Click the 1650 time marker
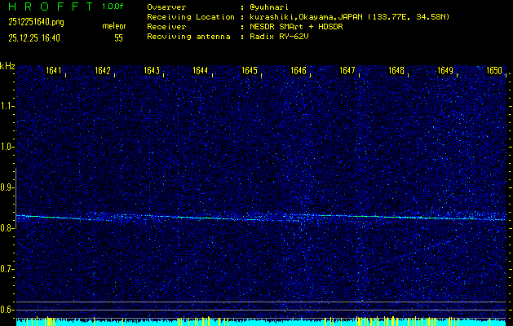This screenshot has height=326, width=513. tap(493, 71)
